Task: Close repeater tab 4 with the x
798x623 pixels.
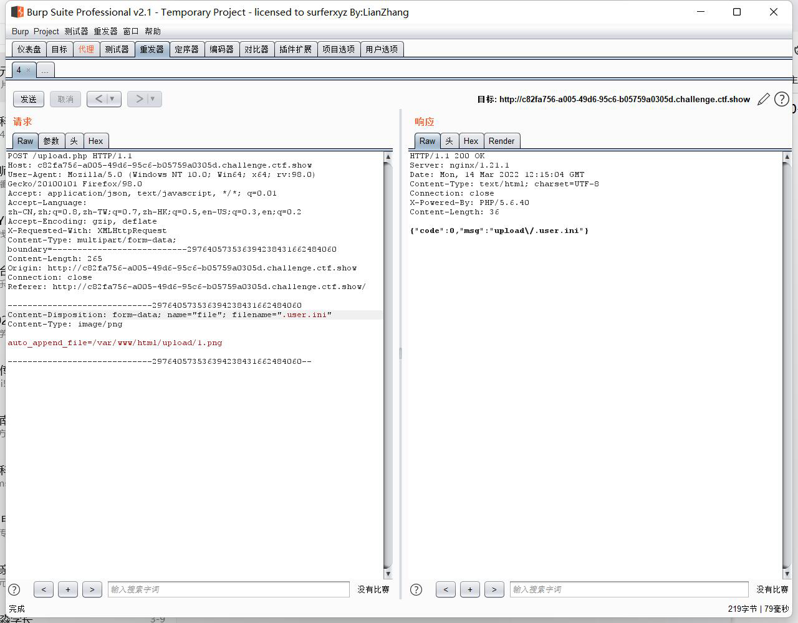Action: (28, 70)
